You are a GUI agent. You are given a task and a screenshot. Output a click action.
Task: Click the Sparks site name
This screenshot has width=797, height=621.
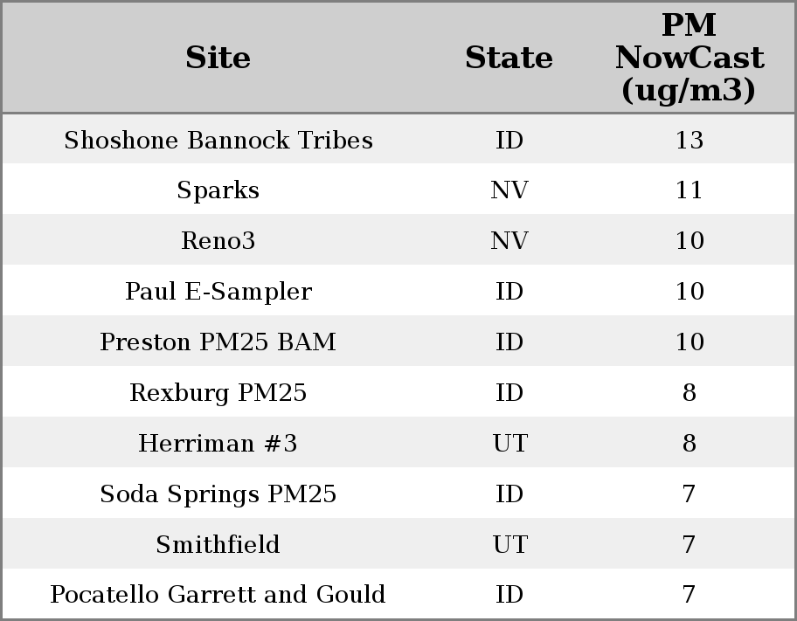(218, 190)
